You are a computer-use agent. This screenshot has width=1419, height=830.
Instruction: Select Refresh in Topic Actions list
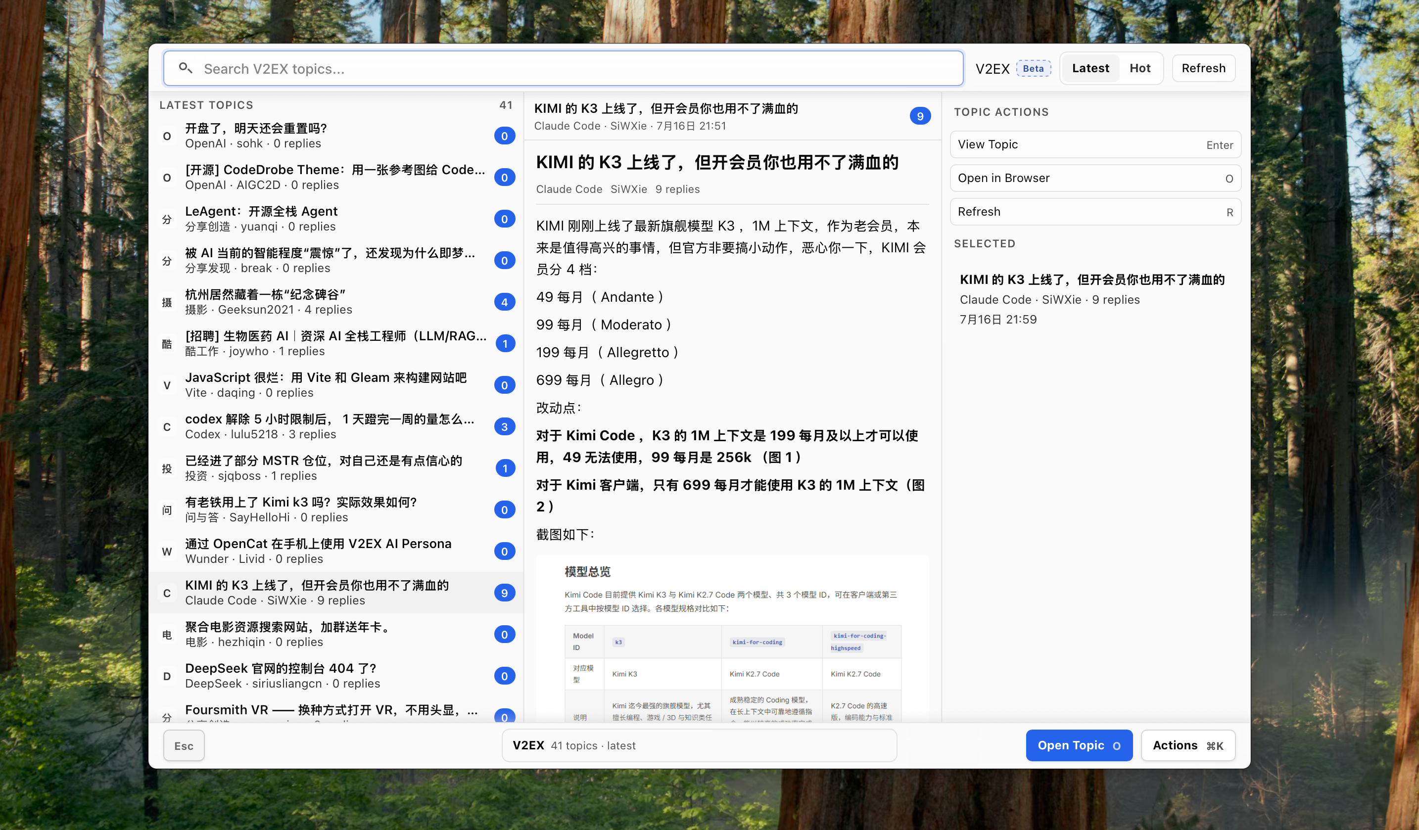pyautogui.click(x=1095, y=212)
